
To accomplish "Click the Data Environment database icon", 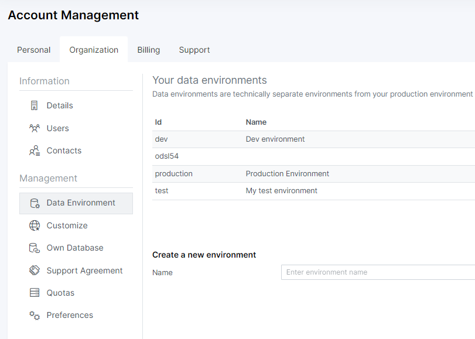I will click(x=35, y=203).
